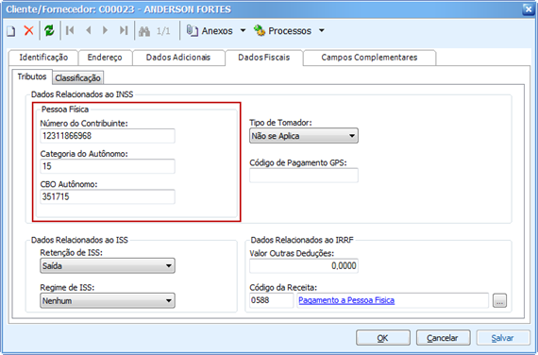Open the Tipo de Tomador dropdown
Viewport: 538px width, 355px height.
click(304, 136)
